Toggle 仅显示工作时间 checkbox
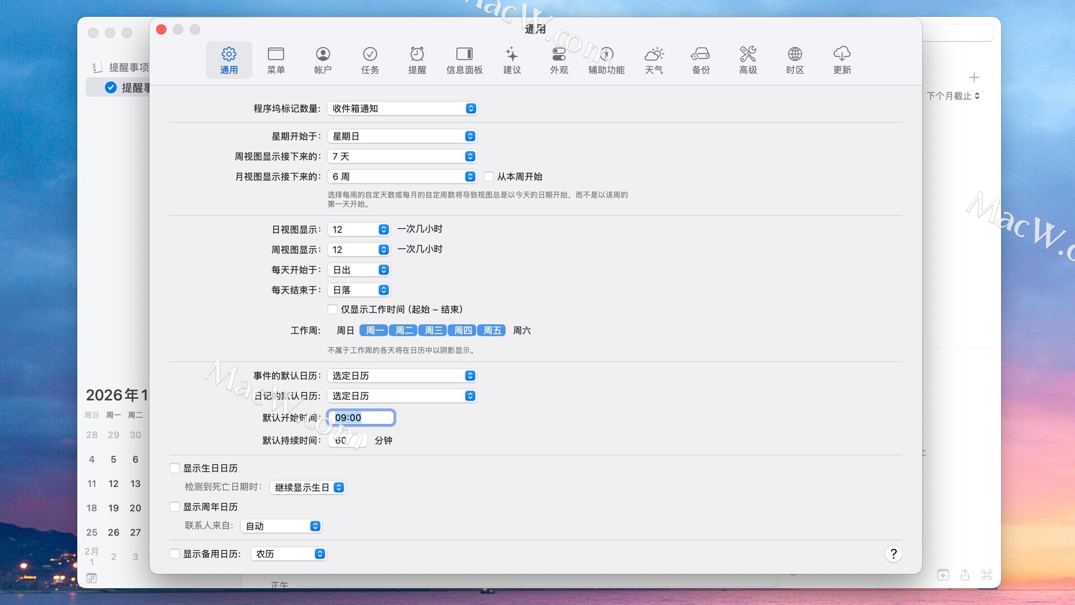The image size is (1075, 605). coord(333,309)
